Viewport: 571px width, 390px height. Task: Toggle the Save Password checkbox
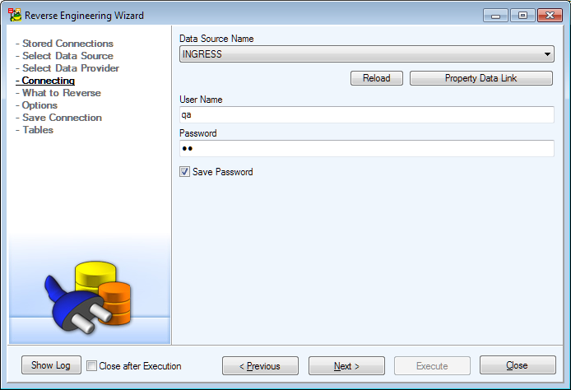pyautogui.click(x=184, y=171)
